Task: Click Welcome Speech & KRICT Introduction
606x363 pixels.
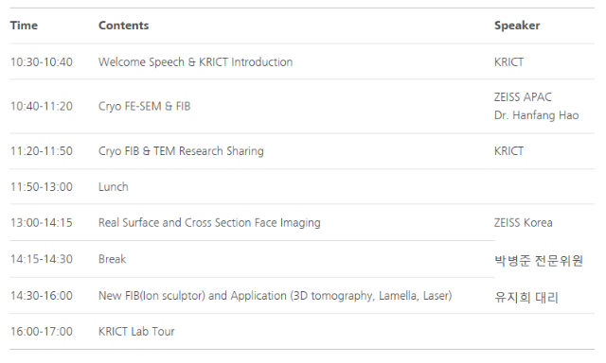Action: coord(195,62)
